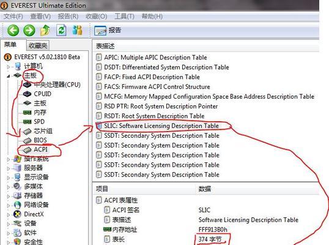Viewport: 329px width, 245px height.
Task: Go up one level with folder arrow icon
Action: (45, 31)
